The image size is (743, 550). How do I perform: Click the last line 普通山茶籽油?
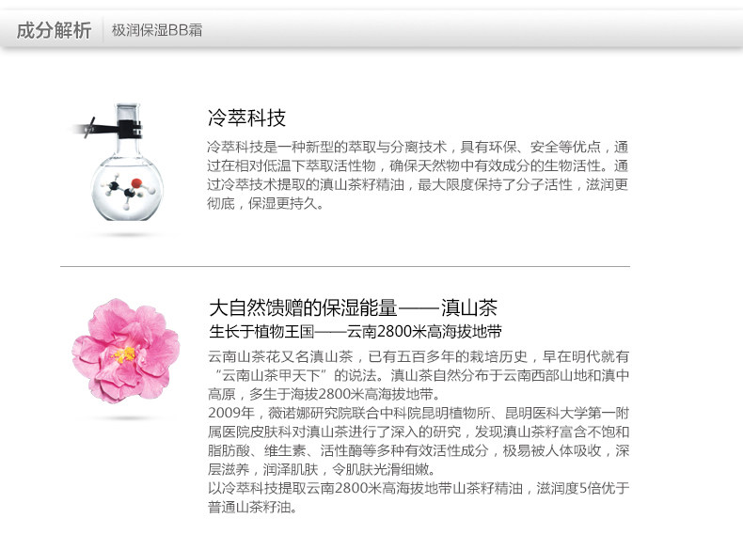pyautogui.click(x=253, y=507)
